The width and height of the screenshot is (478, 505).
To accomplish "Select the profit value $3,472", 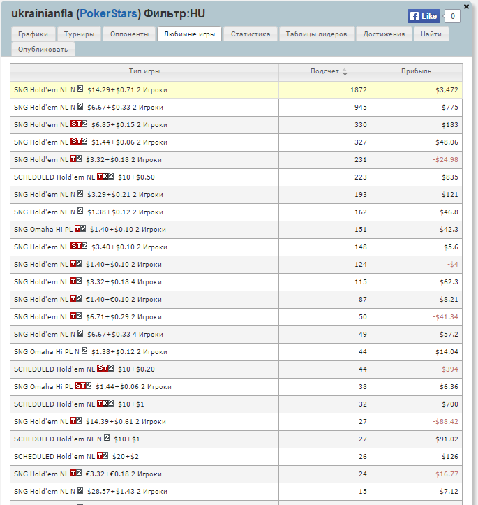I will tap(447, 90).
